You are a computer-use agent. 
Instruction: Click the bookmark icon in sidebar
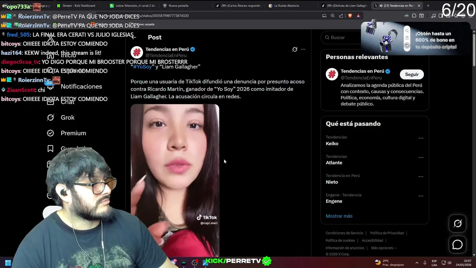point(50,149)
